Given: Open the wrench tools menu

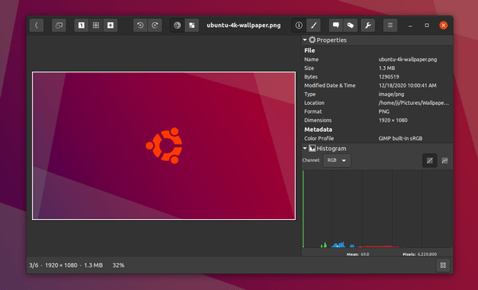Looking at the screenshot, I should pyautogui.click(x=368, y=25).
